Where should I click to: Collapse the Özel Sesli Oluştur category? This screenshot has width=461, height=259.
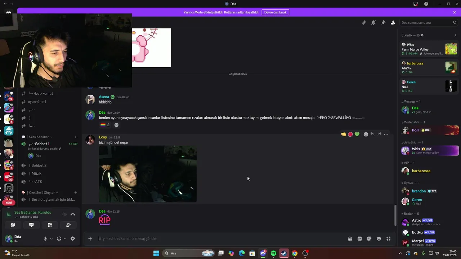pos(40,193)
